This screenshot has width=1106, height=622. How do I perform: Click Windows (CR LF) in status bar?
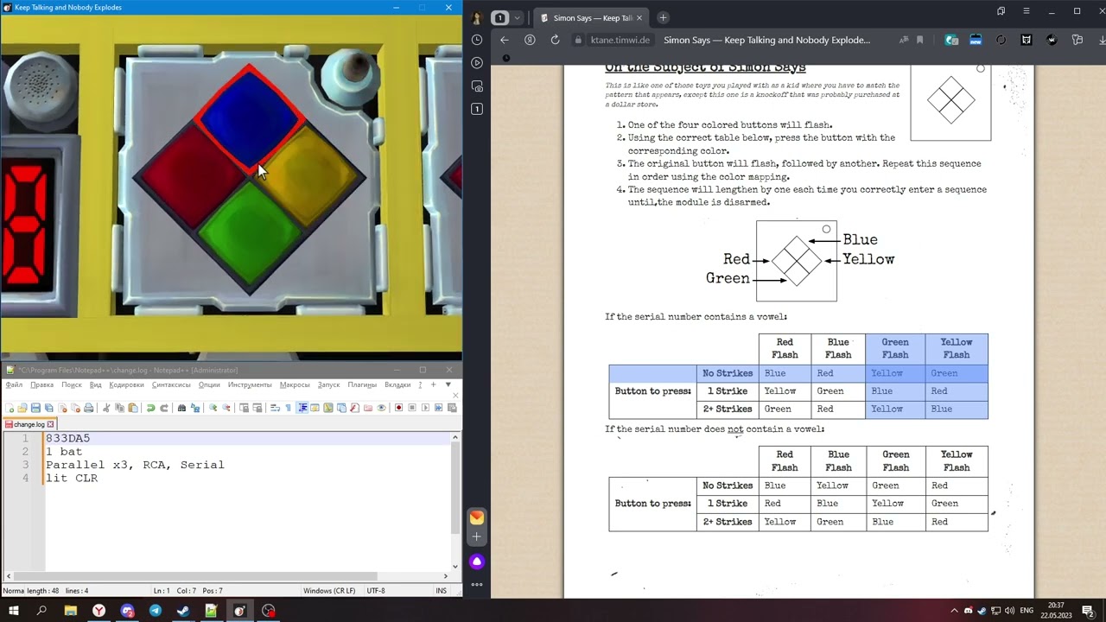329,591
